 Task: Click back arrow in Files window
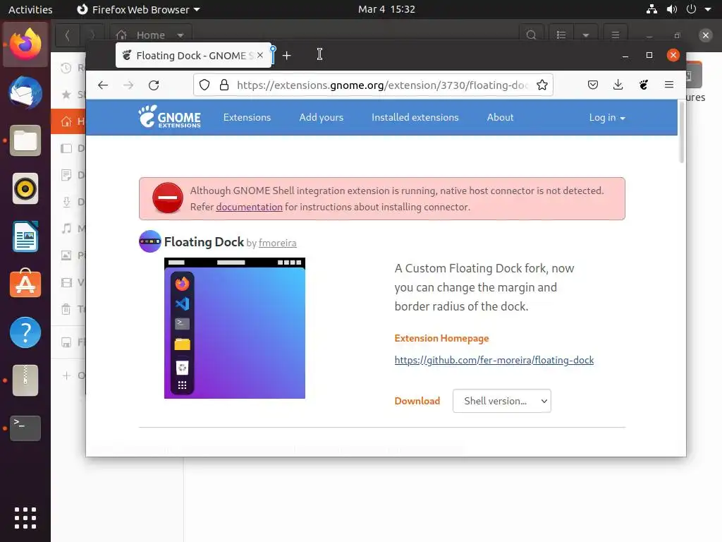click(x=68, y=35)
